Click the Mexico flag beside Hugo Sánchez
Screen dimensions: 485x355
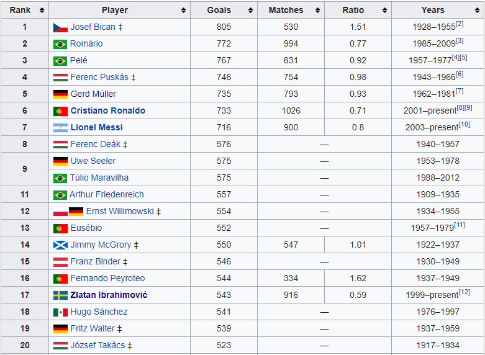(60, 312)
